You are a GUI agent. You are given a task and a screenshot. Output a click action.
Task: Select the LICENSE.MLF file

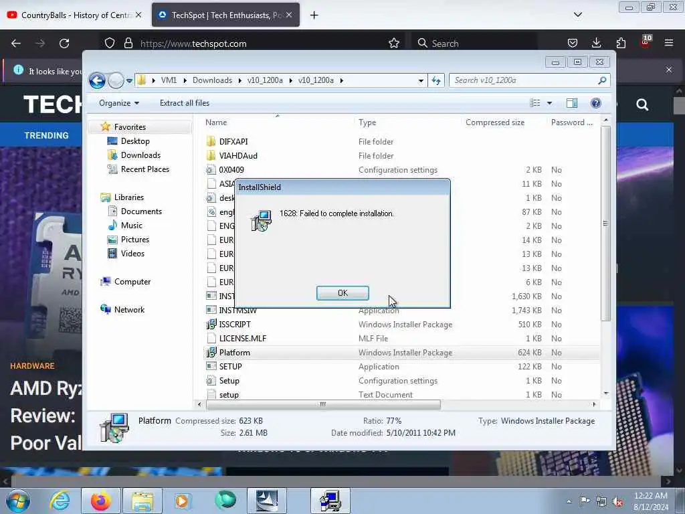242,338
